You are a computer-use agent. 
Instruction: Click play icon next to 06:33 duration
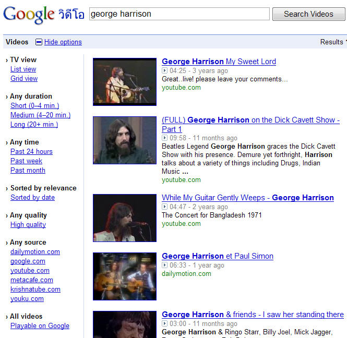tap(165, 265)
